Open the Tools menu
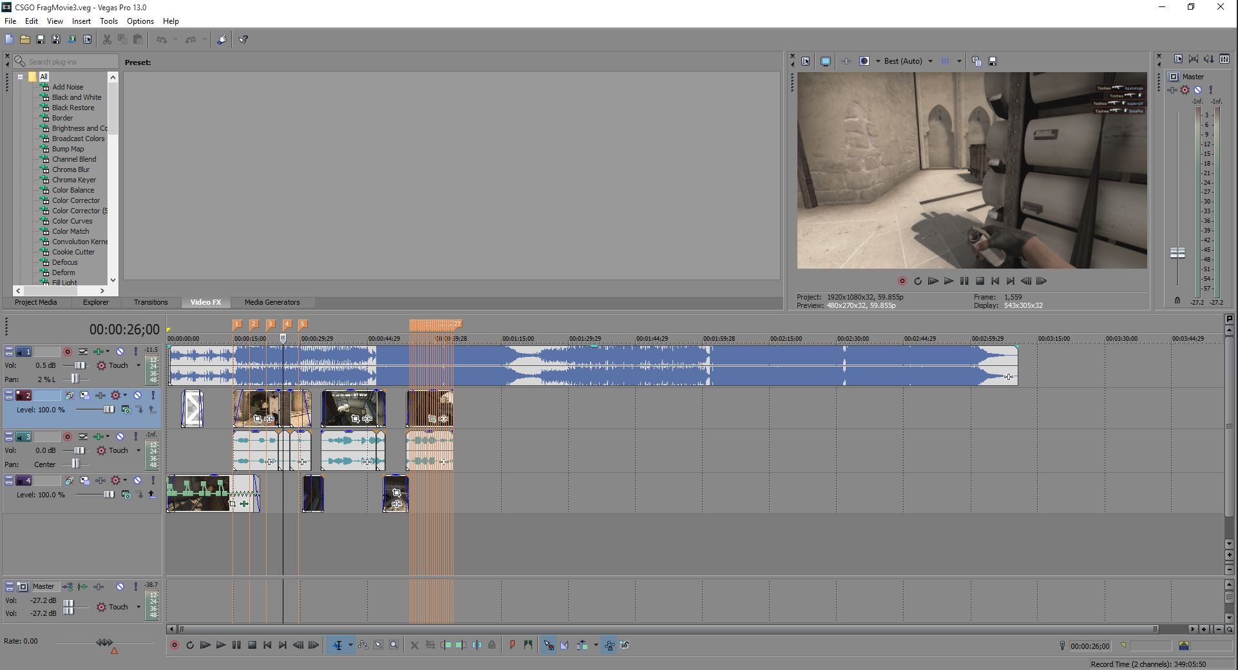This screenshot has height=670, width=1238. coord(109,21)
